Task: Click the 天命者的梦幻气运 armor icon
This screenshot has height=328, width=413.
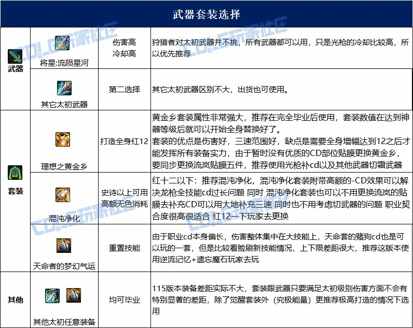Action: [x=64, y=246]
